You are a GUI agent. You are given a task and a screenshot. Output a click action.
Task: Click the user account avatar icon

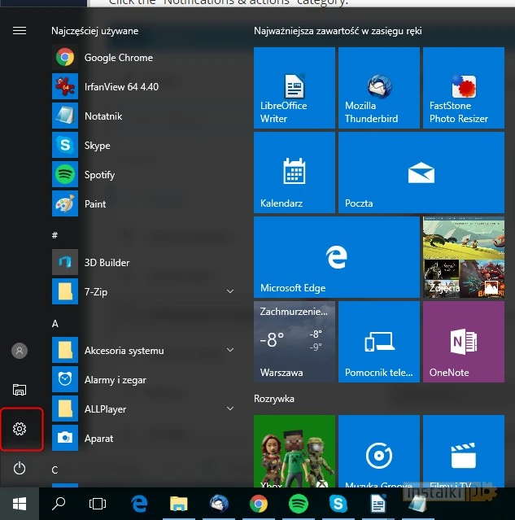pos(20,351)
